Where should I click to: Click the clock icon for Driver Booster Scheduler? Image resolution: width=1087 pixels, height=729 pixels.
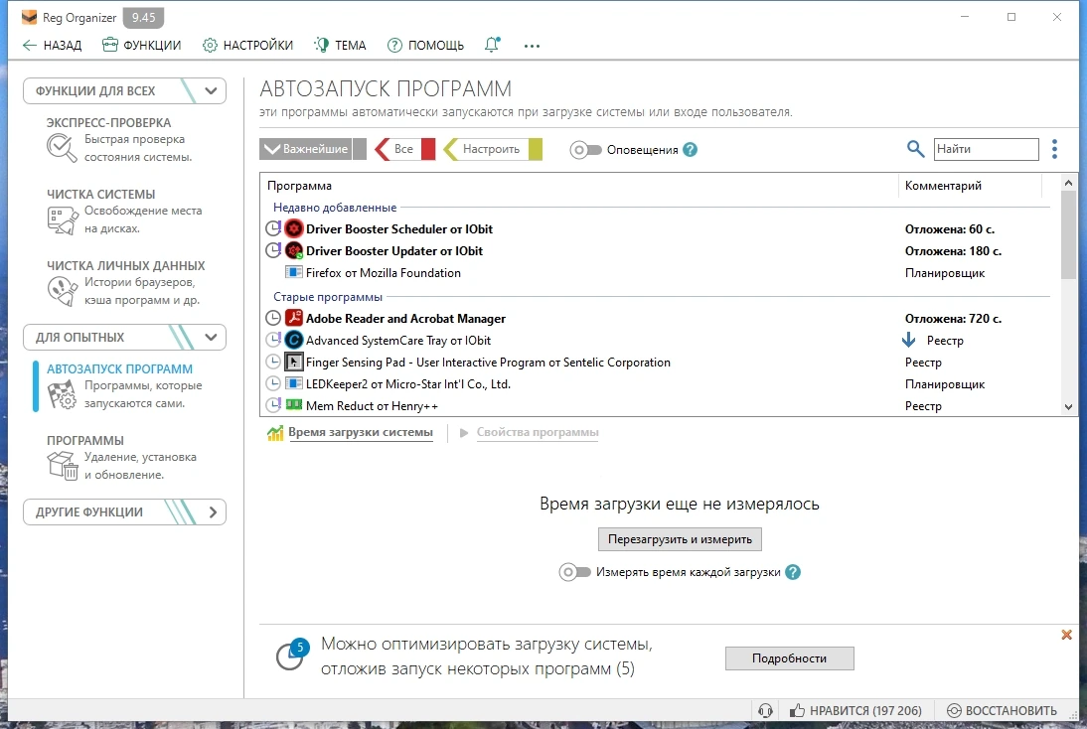point(273,228)
